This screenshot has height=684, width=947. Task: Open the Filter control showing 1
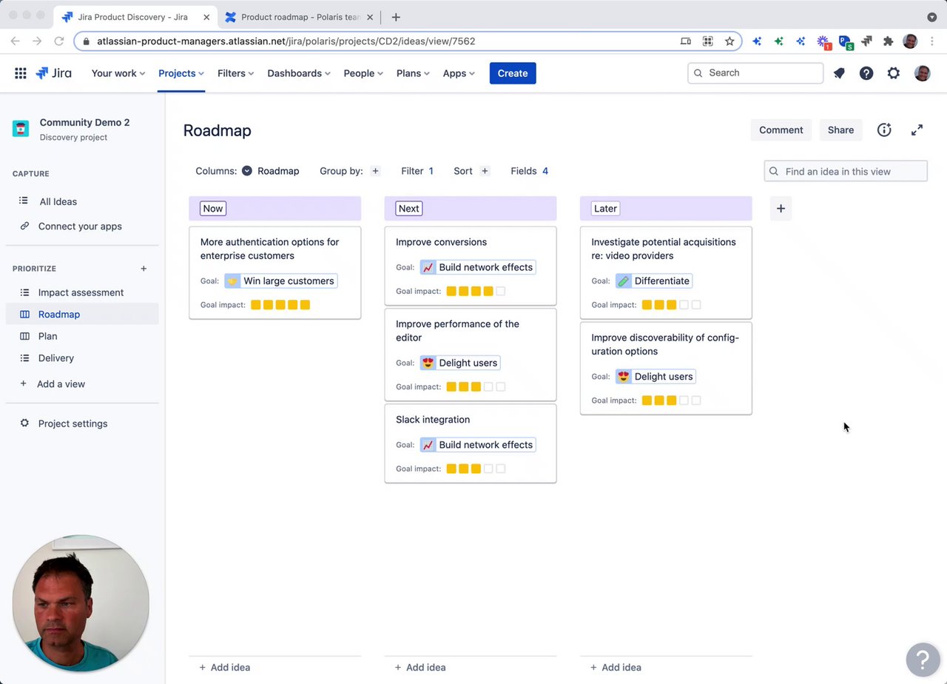click(417, 171)
